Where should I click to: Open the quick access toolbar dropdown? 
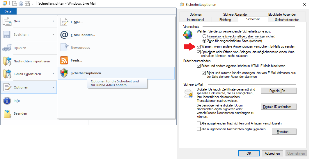point(33,4)
